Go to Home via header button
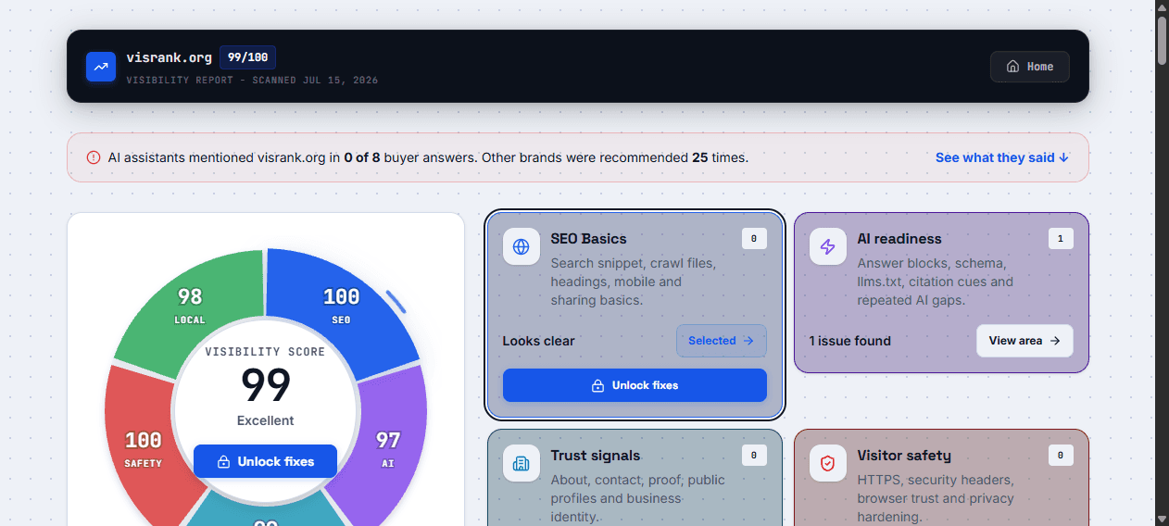 (1029, 67)
